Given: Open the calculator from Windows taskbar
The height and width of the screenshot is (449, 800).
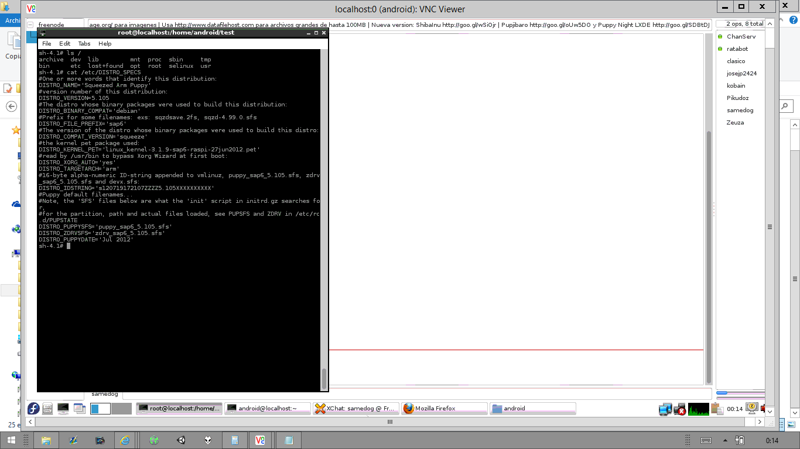Looking at the screenshot, I should [x=235, y=440].
